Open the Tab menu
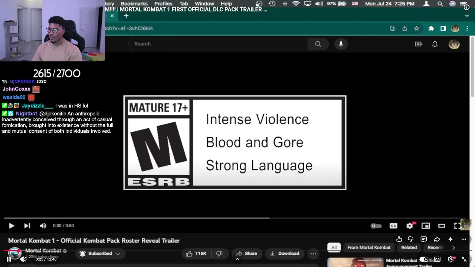This screenshot has height=267, width=475. 184,4
